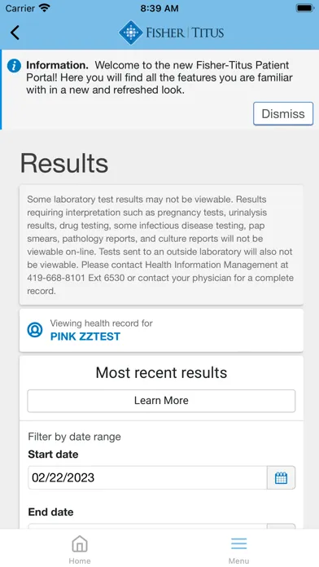This screenshot has height=567, width=319.
Task: Dismiss the information banner
Action: (283, 113)
